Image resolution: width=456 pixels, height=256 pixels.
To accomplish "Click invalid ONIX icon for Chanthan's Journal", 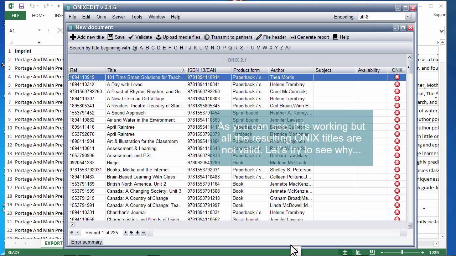I will pos(397,212).
